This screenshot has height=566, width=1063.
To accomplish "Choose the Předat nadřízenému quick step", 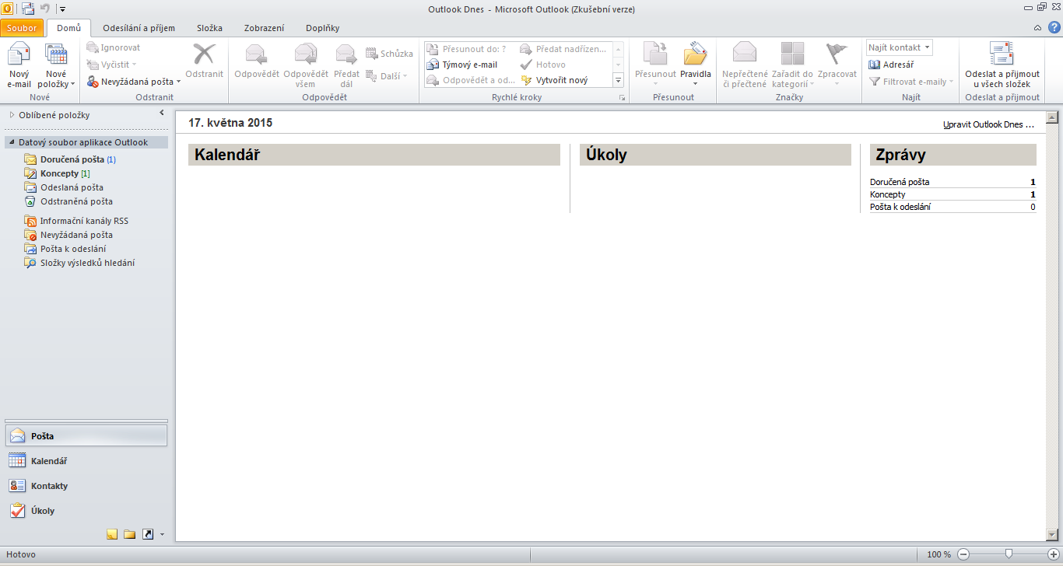I will tap(563, 49).
